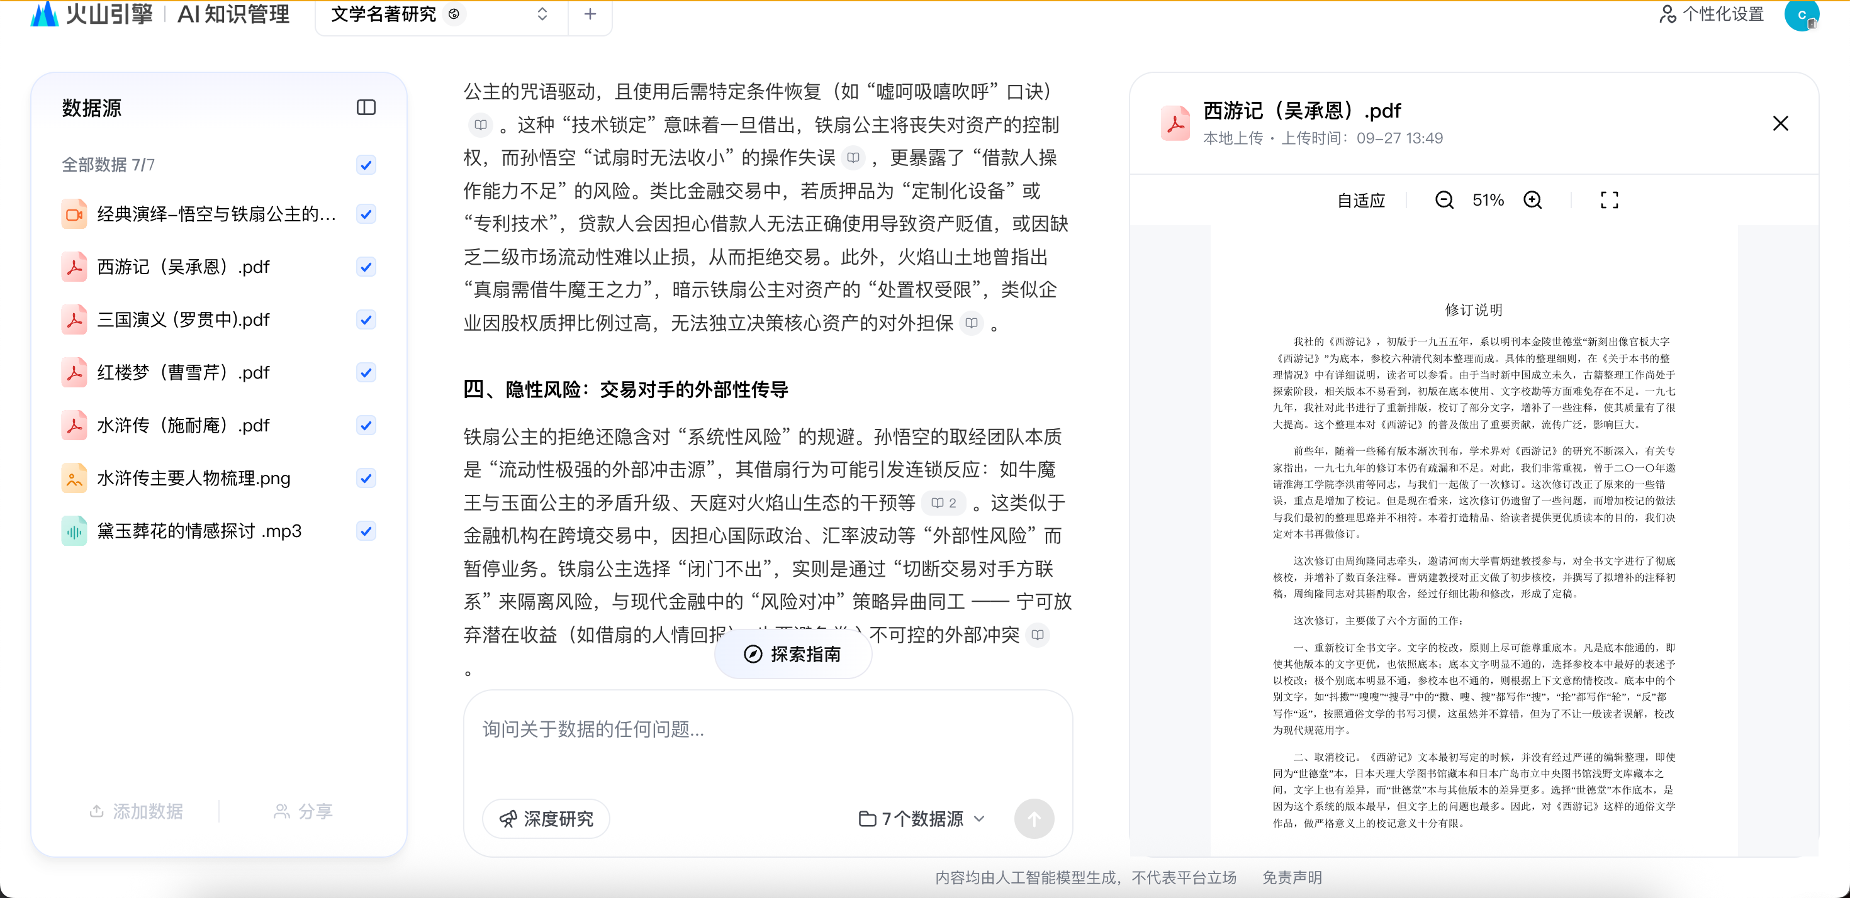1850x898 pixels.
Task: Collapse the 数据源 sidebar panel icon
Action: 366,108
